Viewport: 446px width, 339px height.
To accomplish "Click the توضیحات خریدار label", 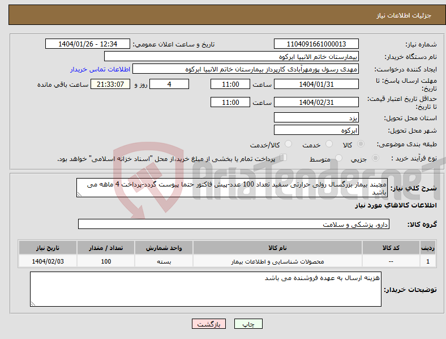I will (x=410, y=290).
